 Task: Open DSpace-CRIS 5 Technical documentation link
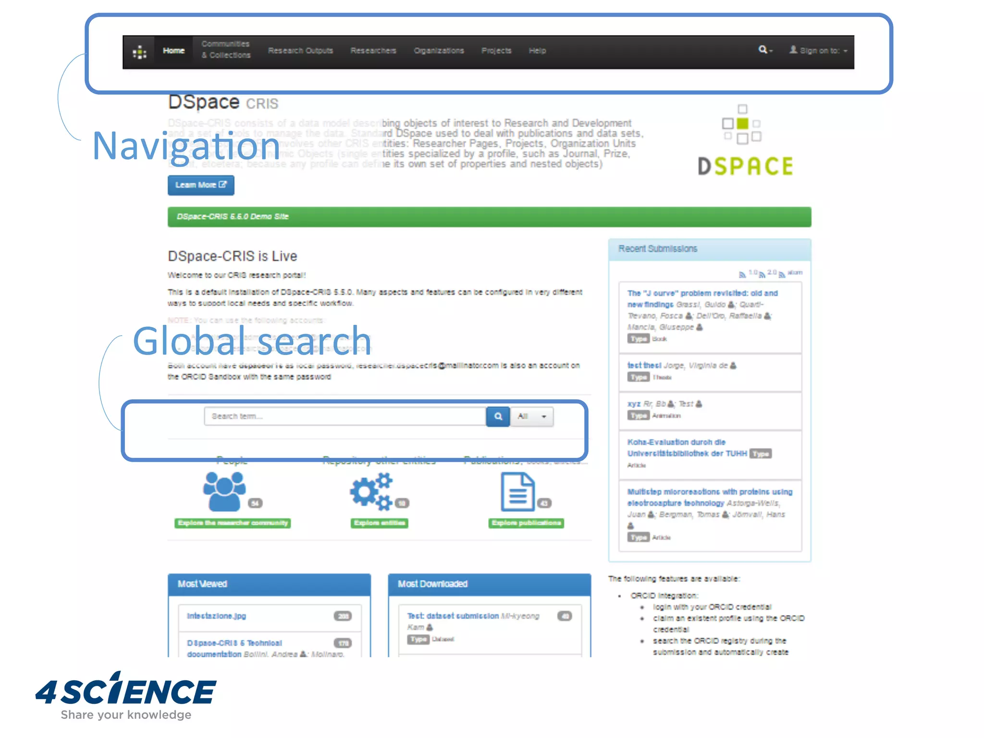pyautogui.click(x=234, y=649)
